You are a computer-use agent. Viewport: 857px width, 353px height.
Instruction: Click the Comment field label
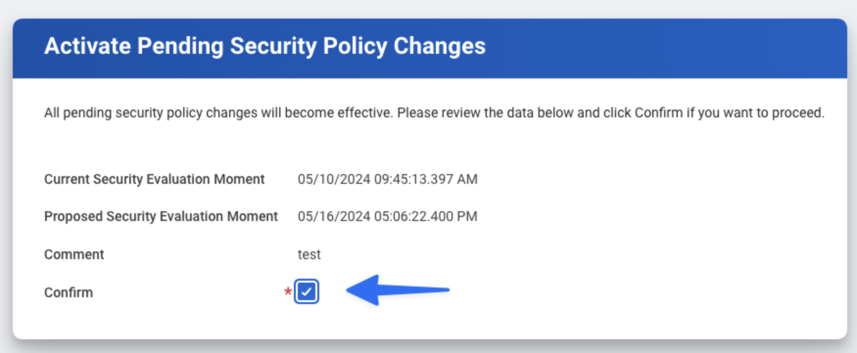pyautogui.click(x=74, y=255)
